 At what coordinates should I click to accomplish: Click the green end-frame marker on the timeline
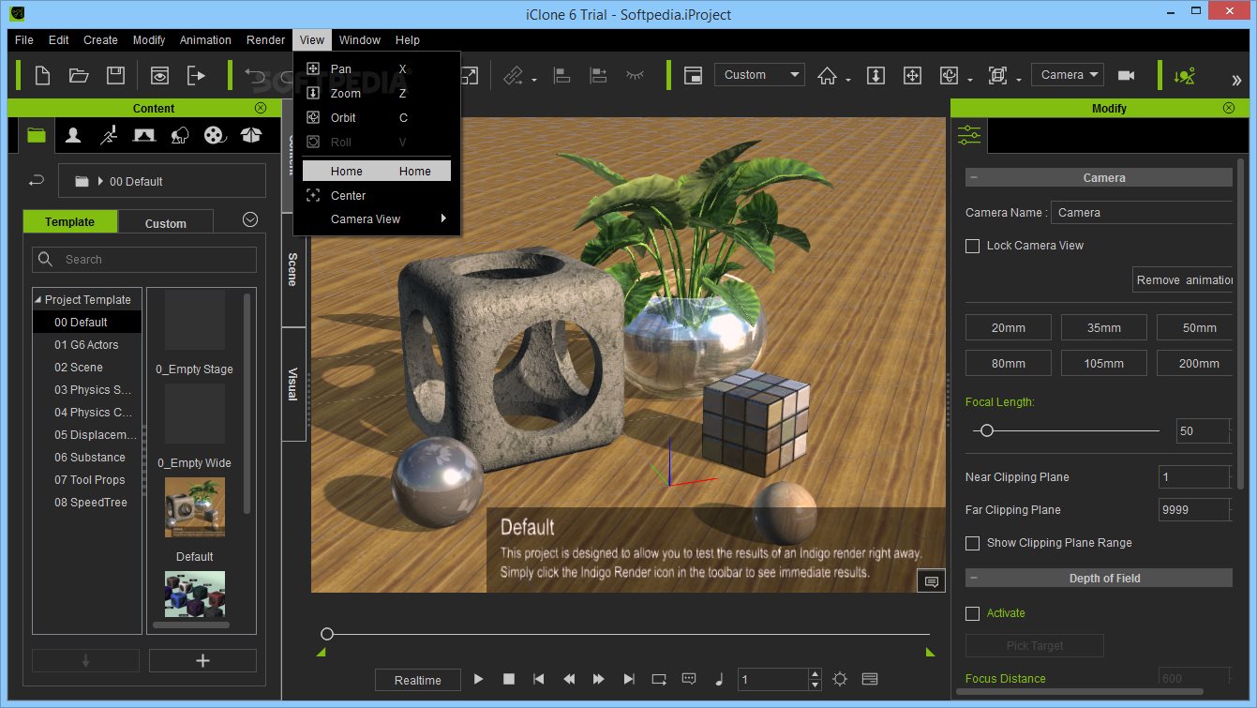930,652
